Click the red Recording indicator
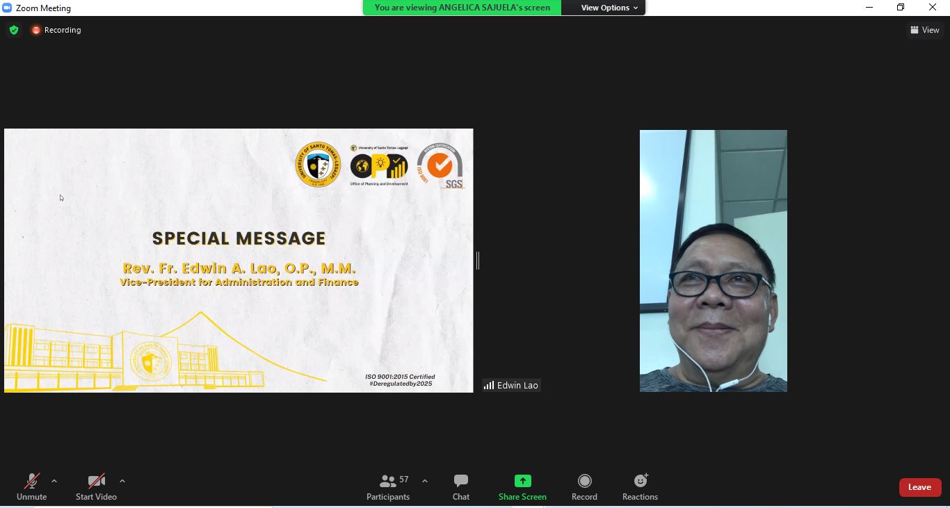 56,30
